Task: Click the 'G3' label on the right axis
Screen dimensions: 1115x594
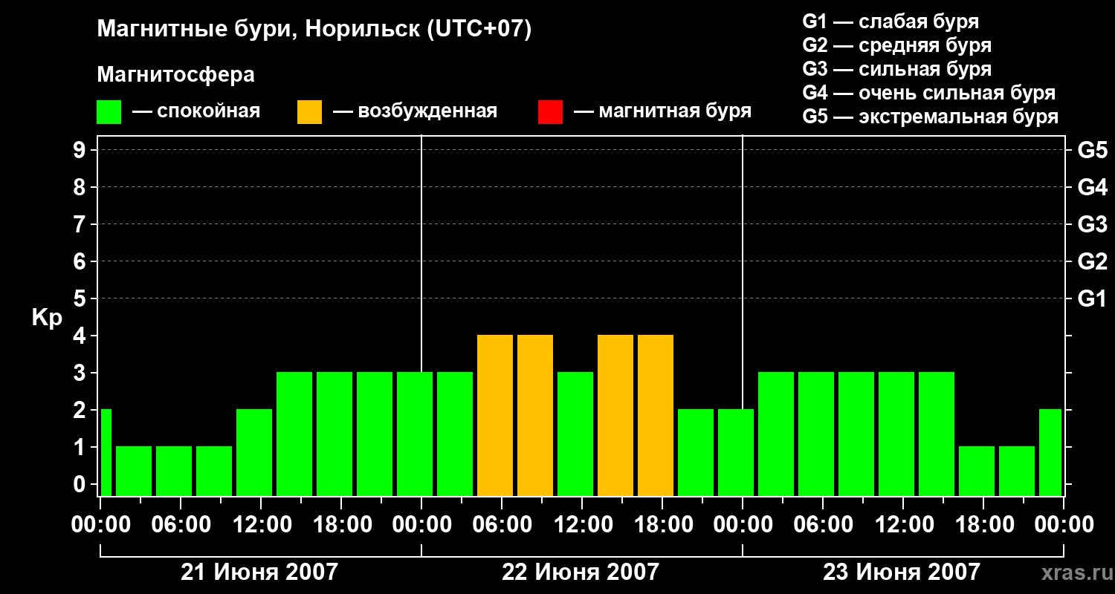Action: coord(1092,224)
